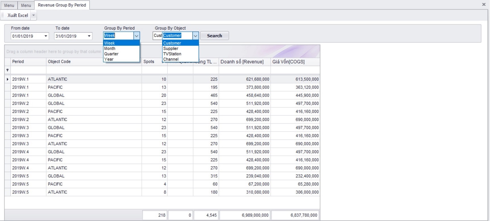
Task: Click revenue value 67,200,000
Action: coord(258,184)
